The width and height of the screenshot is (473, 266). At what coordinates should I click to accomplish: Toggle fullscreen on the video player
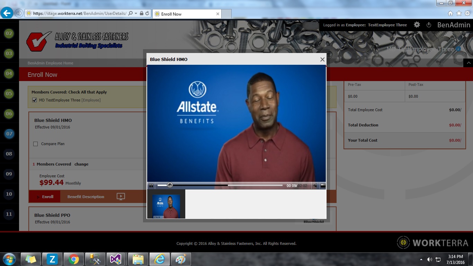[323, 186]
